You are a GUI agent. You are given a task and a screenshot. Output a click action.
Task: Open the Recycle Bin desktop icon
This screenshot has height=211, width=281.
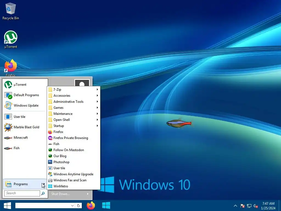pyautogui.click(x=11, y=11)
